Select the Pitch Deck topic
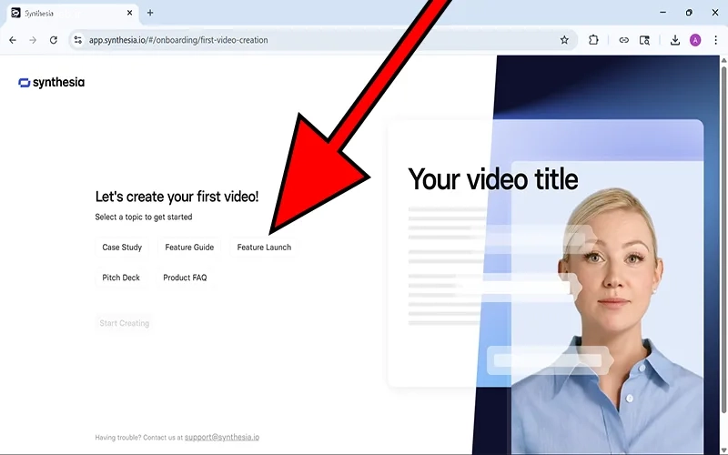 [x=121, y=278]
